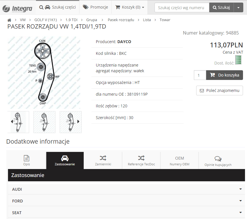Click Poleć znajomemu button

tap(220, 91)
